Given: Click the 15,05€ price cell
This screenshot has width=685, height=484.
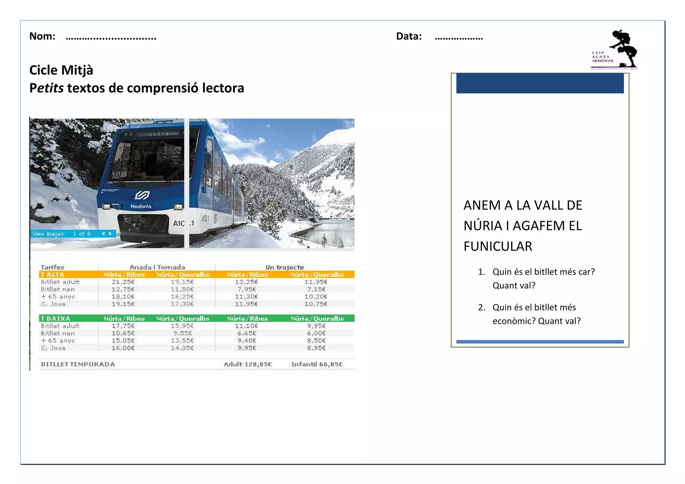Looking at the screenshot, I should (123, 341).
